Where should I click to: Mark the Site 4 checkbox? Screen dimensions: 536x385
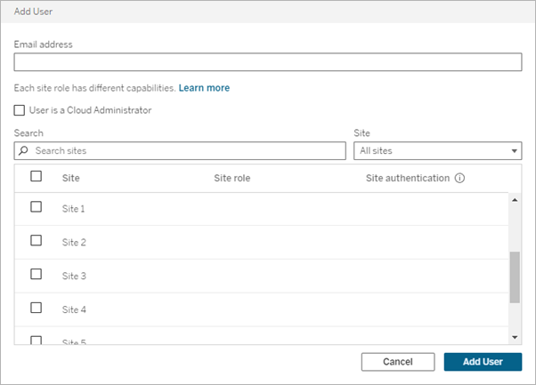37,309
